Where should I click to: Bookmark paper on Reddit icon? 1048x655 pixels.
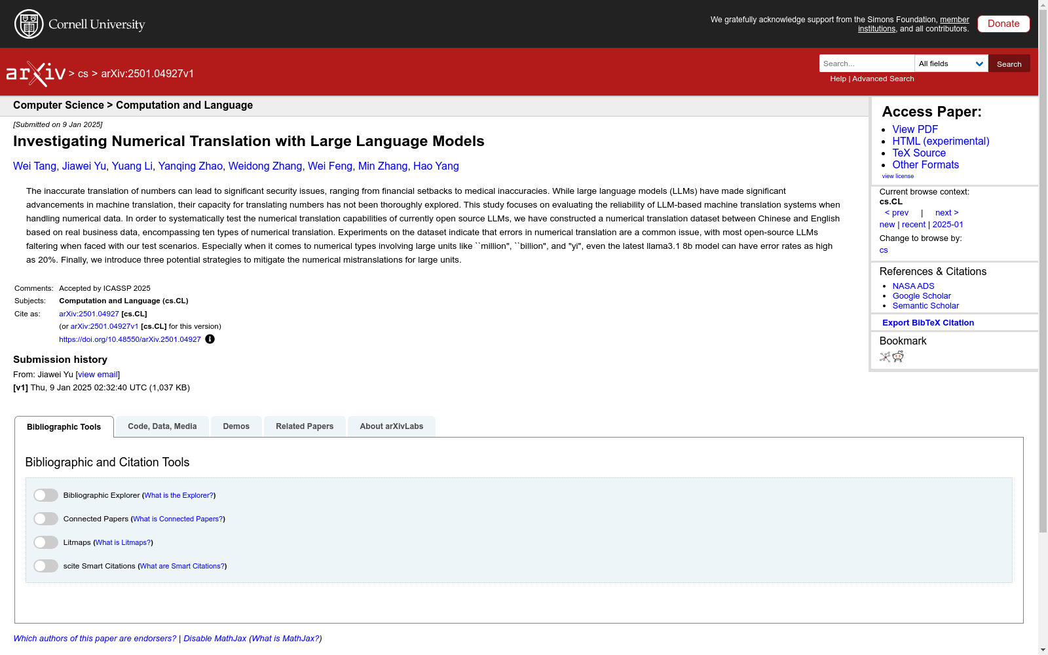click(x=898, y=356)
